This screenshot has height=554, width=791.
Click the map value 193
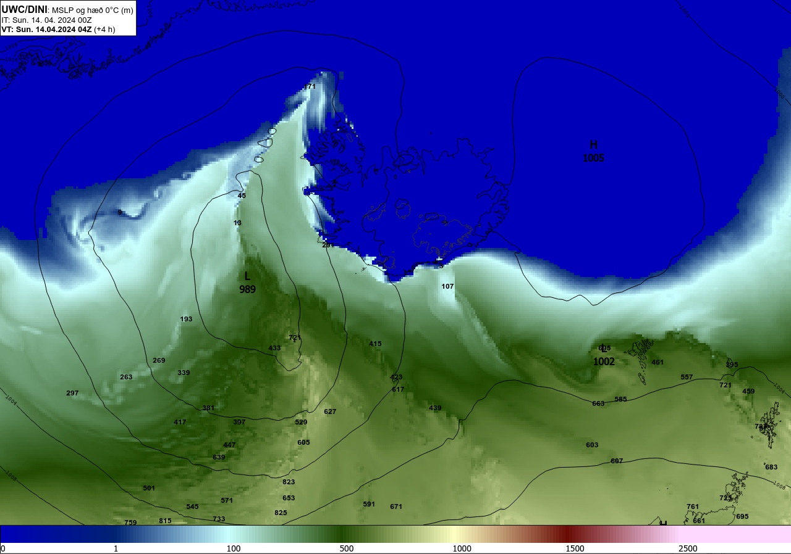[186, 319]
